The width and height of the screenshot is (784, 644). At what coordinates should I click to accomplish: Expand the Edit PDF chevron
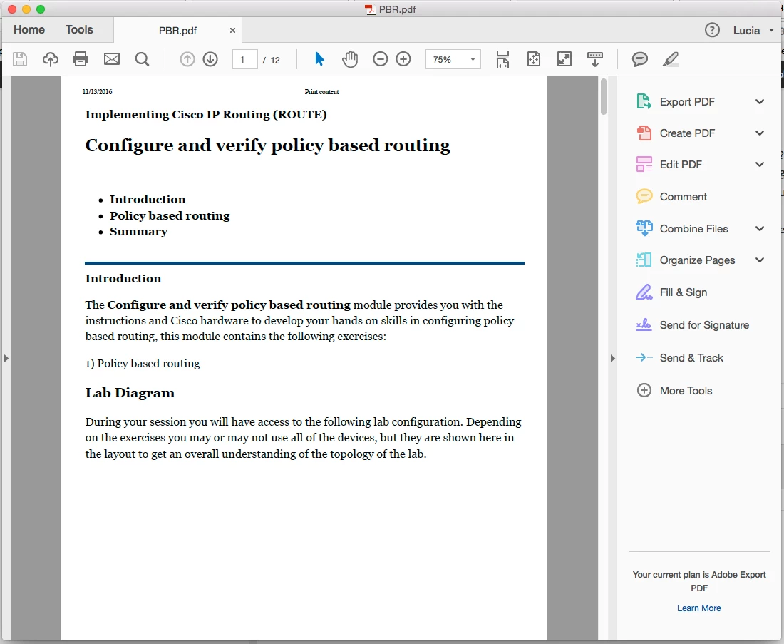(760, 164)
